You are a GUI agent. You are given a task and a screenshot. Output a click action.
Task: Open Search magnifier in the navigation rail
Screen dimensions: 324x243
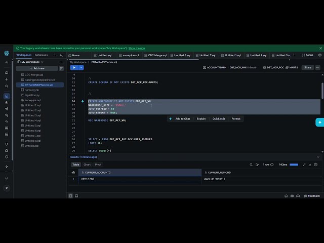pos(7,86)
